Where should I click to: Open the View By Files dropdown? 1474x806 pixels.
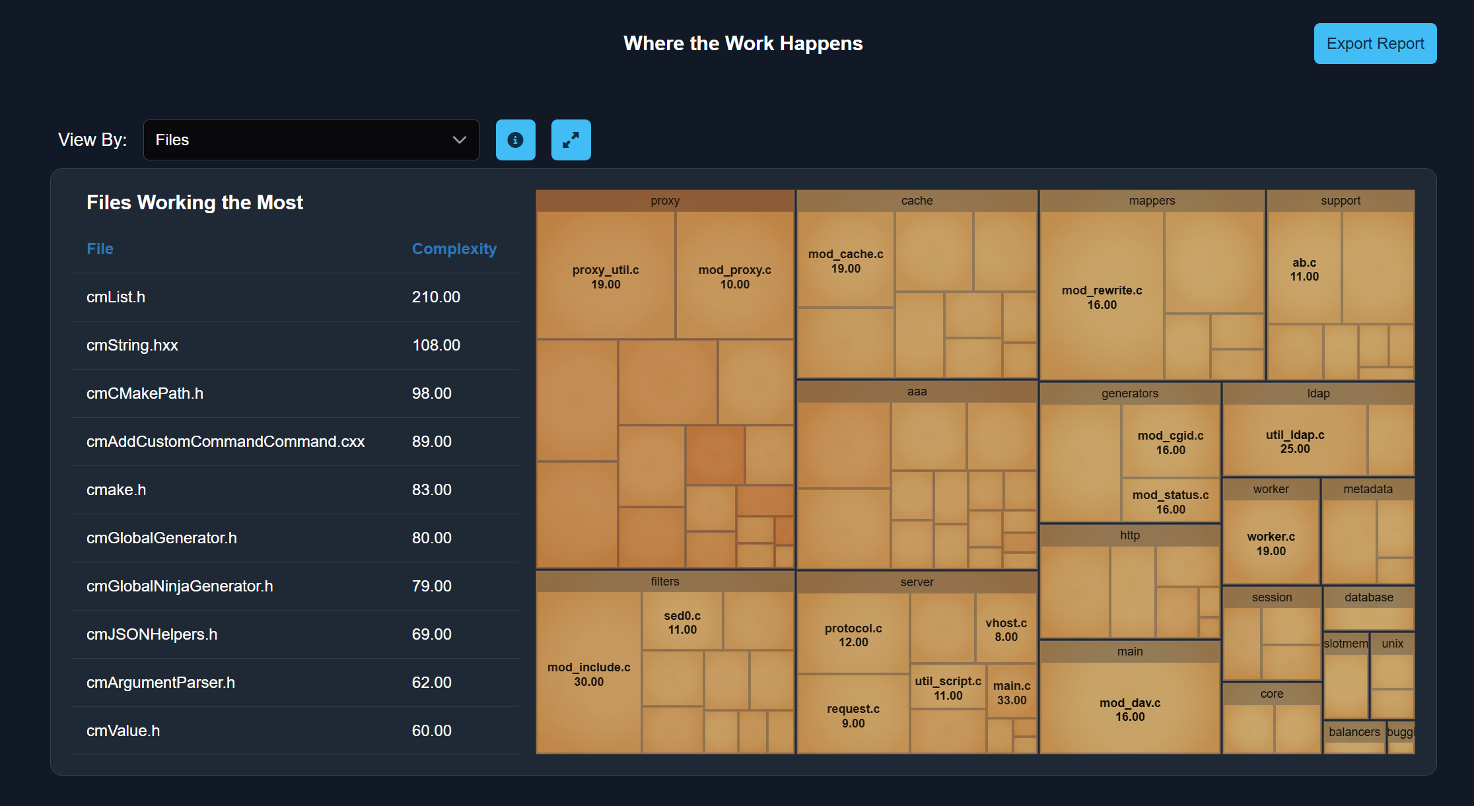pos(310,140)
